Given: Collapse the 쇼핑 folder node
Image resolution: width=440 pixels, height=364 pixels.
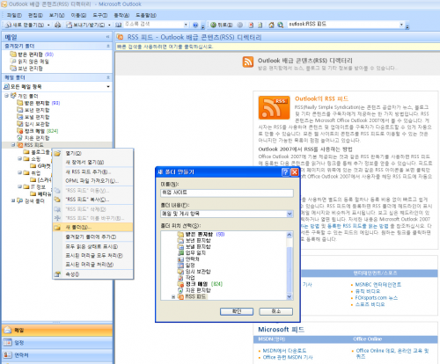Looking at the screenshot, I should point(19,158).
